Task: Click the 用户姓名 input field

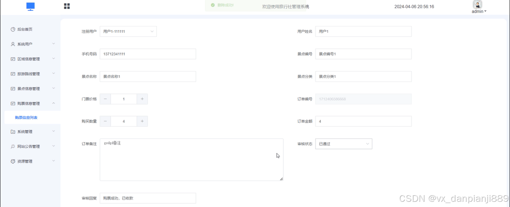Action: point(363,32)
